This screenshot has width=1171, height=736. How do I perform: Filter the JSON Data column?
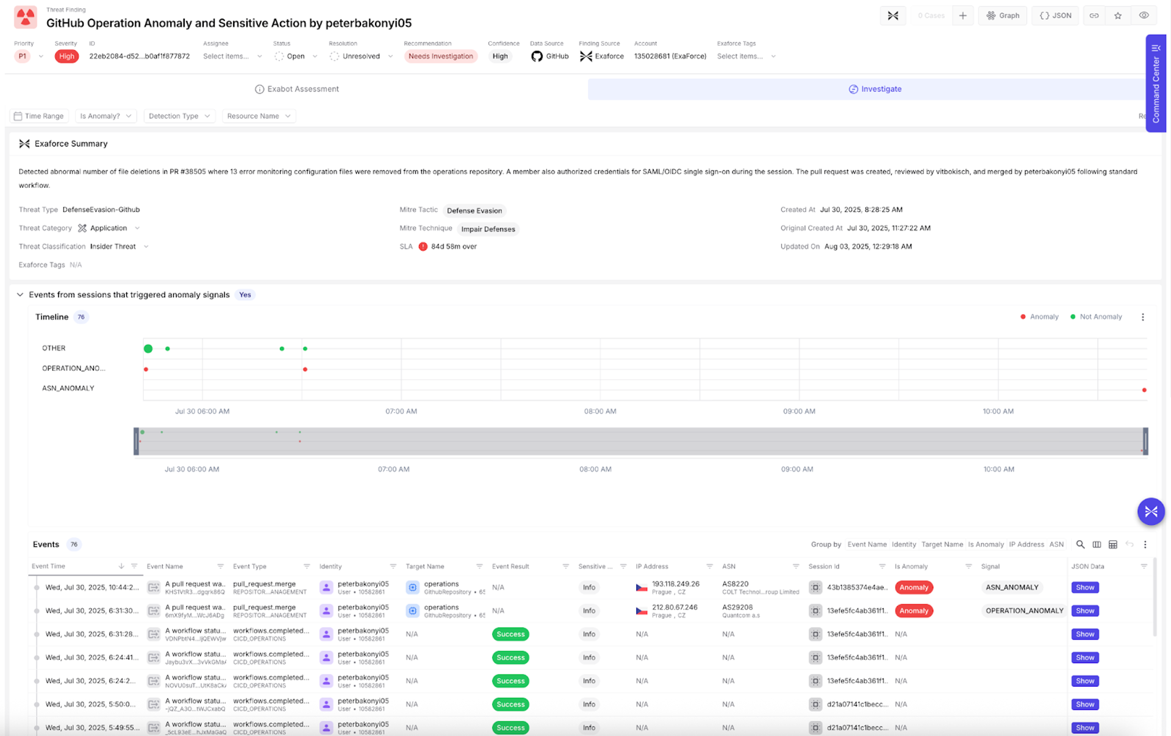(x=1144, y=566)
